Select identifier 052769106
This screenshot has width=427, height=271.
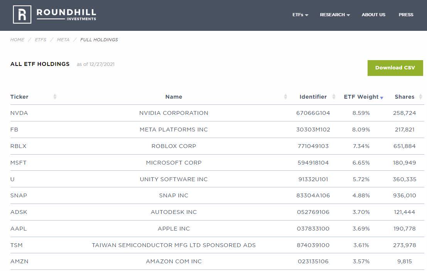click(x=313, y=212)
